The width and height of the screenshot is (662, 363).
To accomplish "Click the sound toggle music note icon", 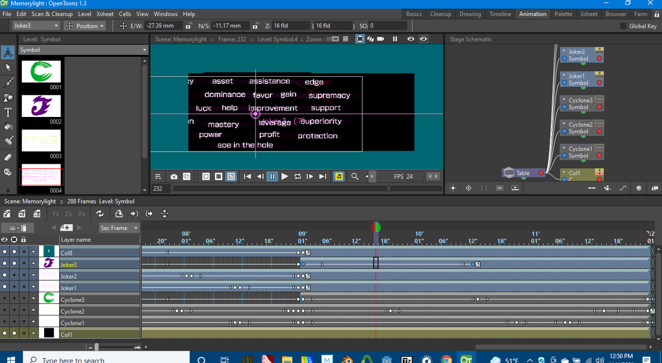I will (339, 177).
